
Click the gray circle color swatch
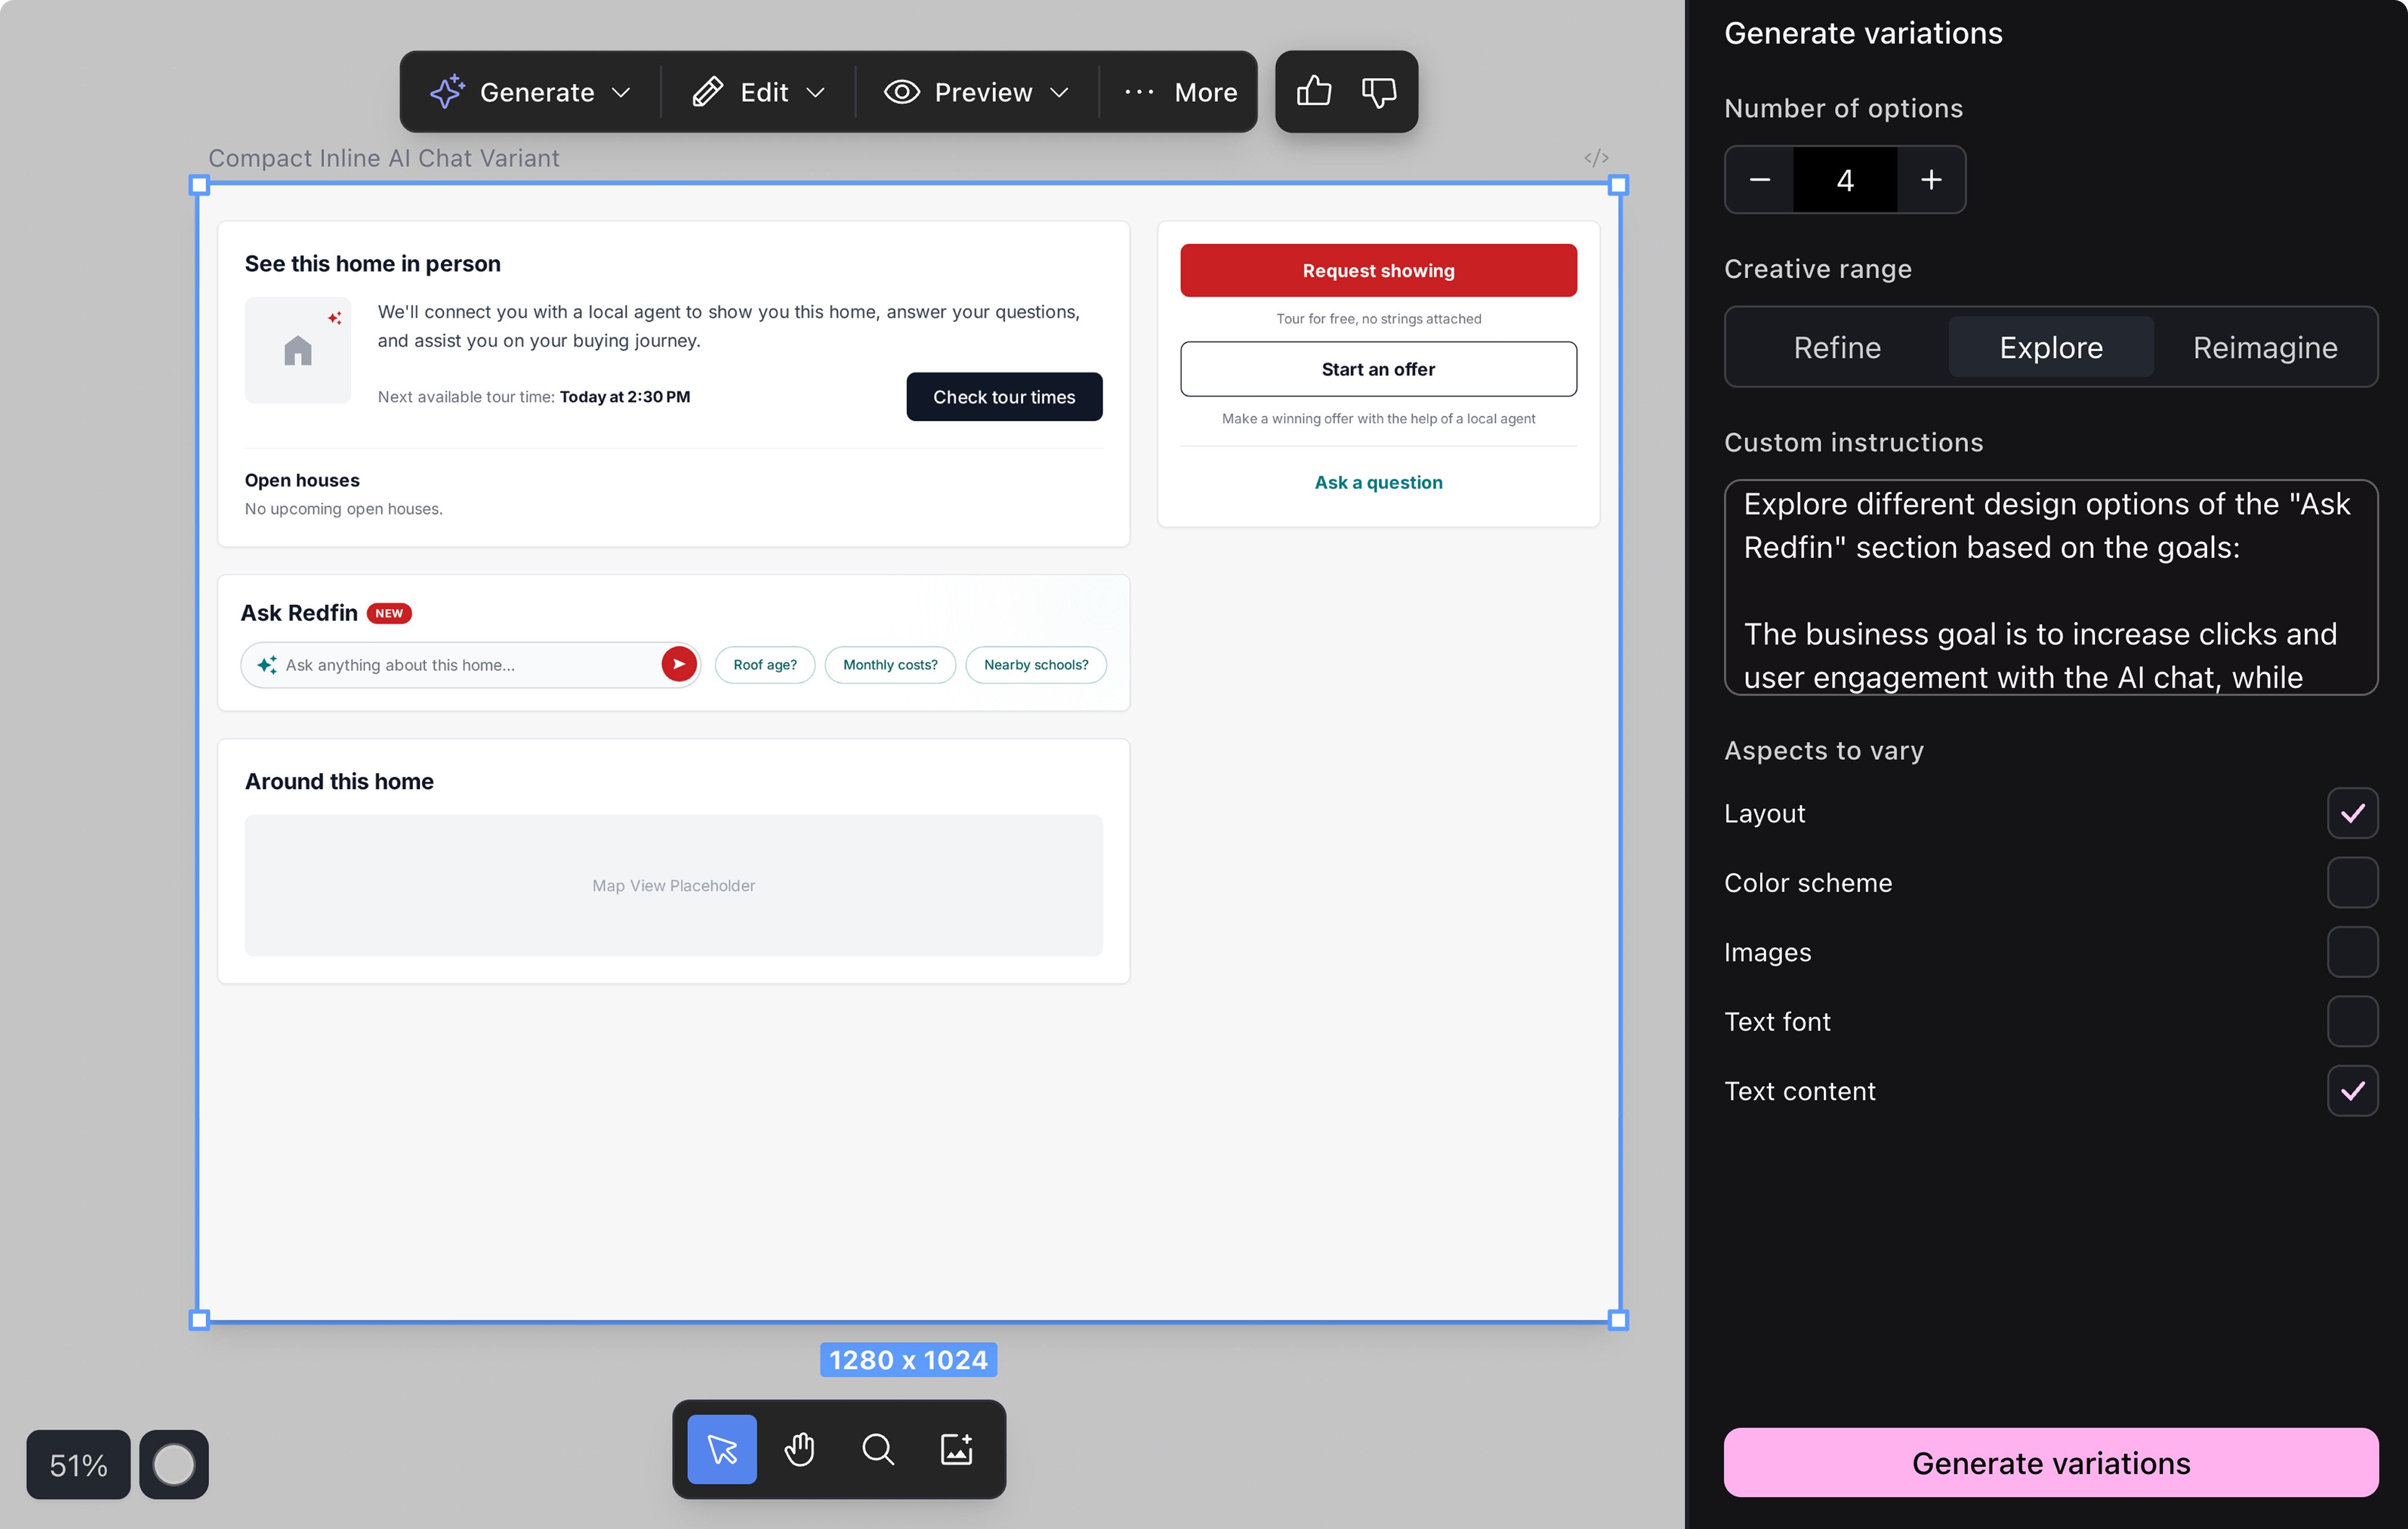tap(174, 1465)
